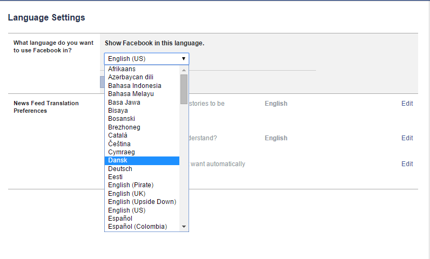Choose Eesti in the dropdown list
The image size is (430, 259).
tap(142, 177)
